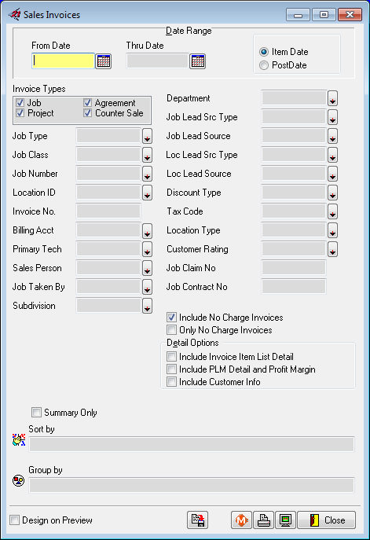Maximize the Sales Invoices window
370x540 pixels.
point(324,15)
